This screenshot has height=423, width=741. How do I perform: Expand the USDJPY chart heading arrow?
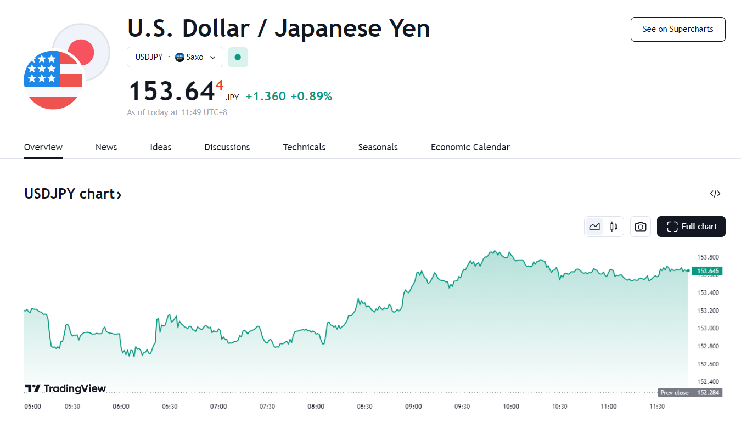(119, 194)
